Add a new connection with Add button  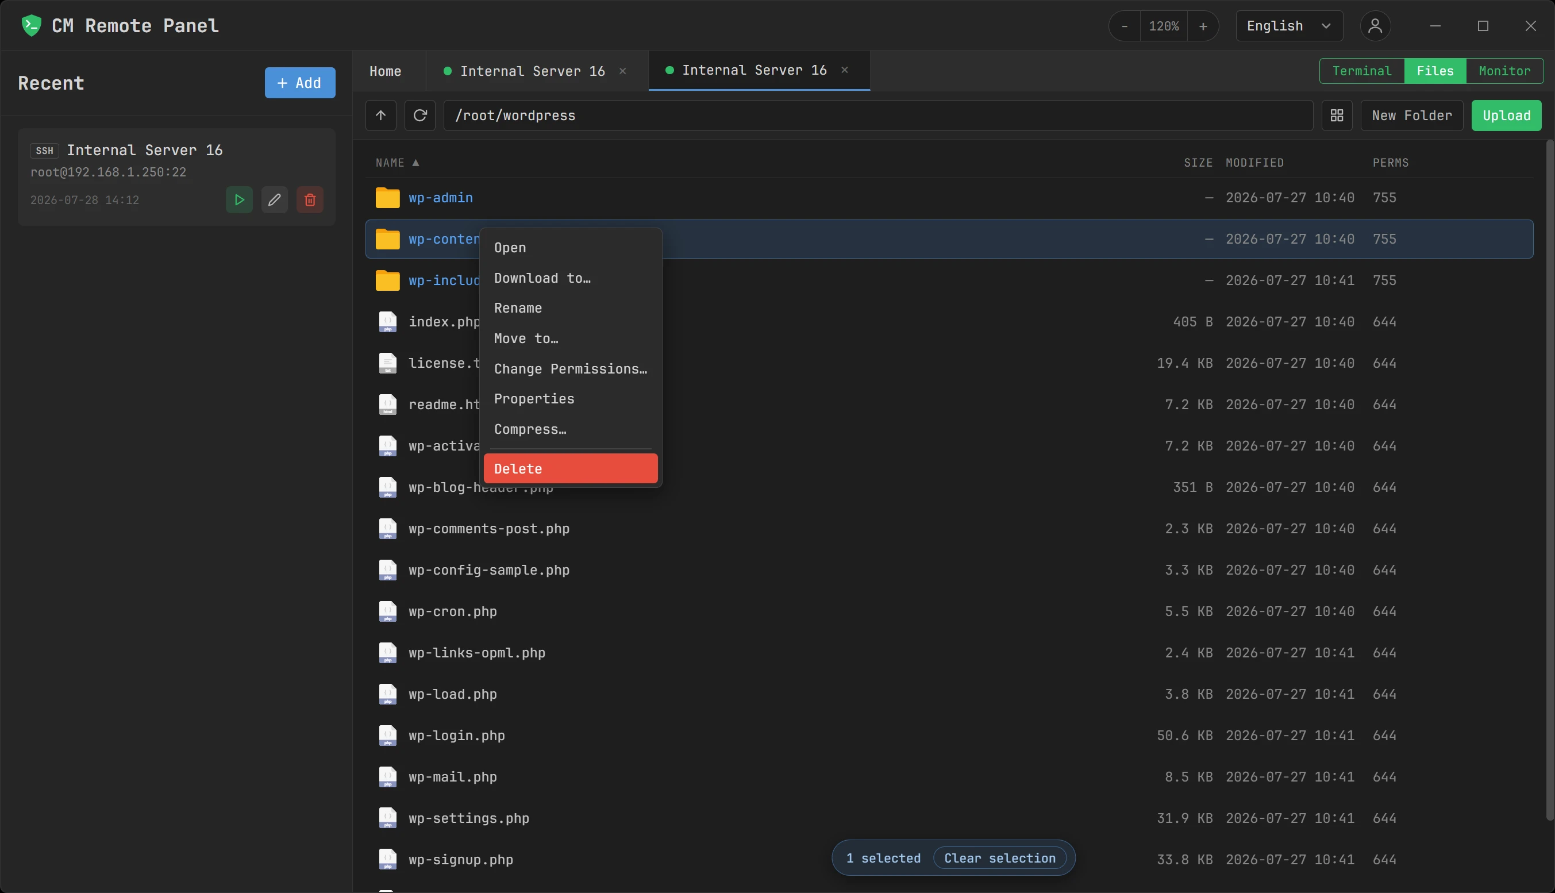[x=300, y=83]
